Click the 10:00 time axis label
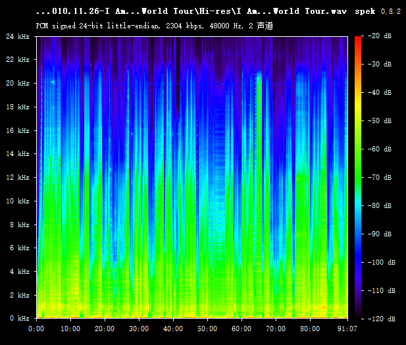This screenshot has width=406, height=345. coord(70,329)
